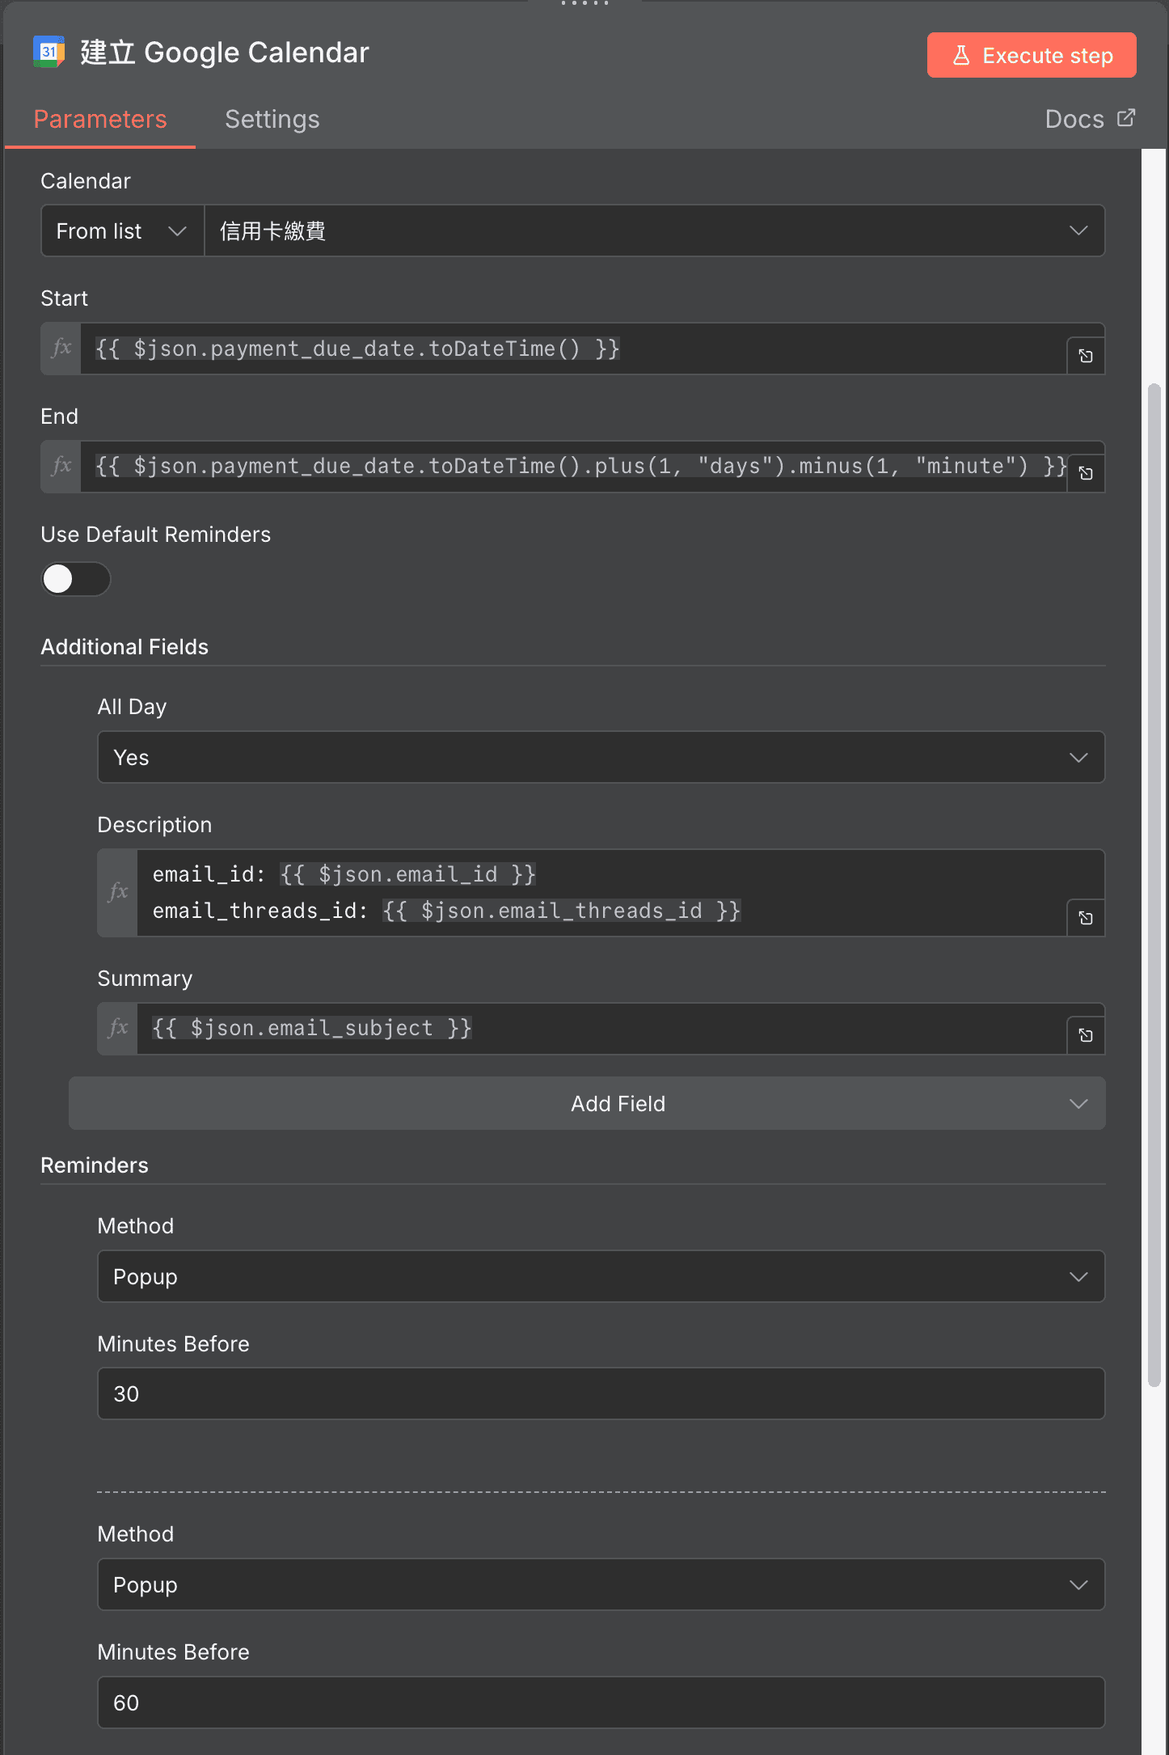Click Minutes Before field showing 30

click(601, 1393)
